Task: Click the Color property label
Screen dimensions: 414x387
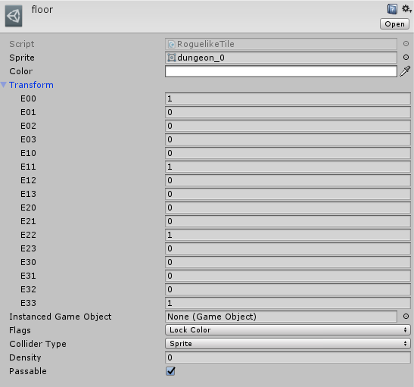Action: coord(21,71)
